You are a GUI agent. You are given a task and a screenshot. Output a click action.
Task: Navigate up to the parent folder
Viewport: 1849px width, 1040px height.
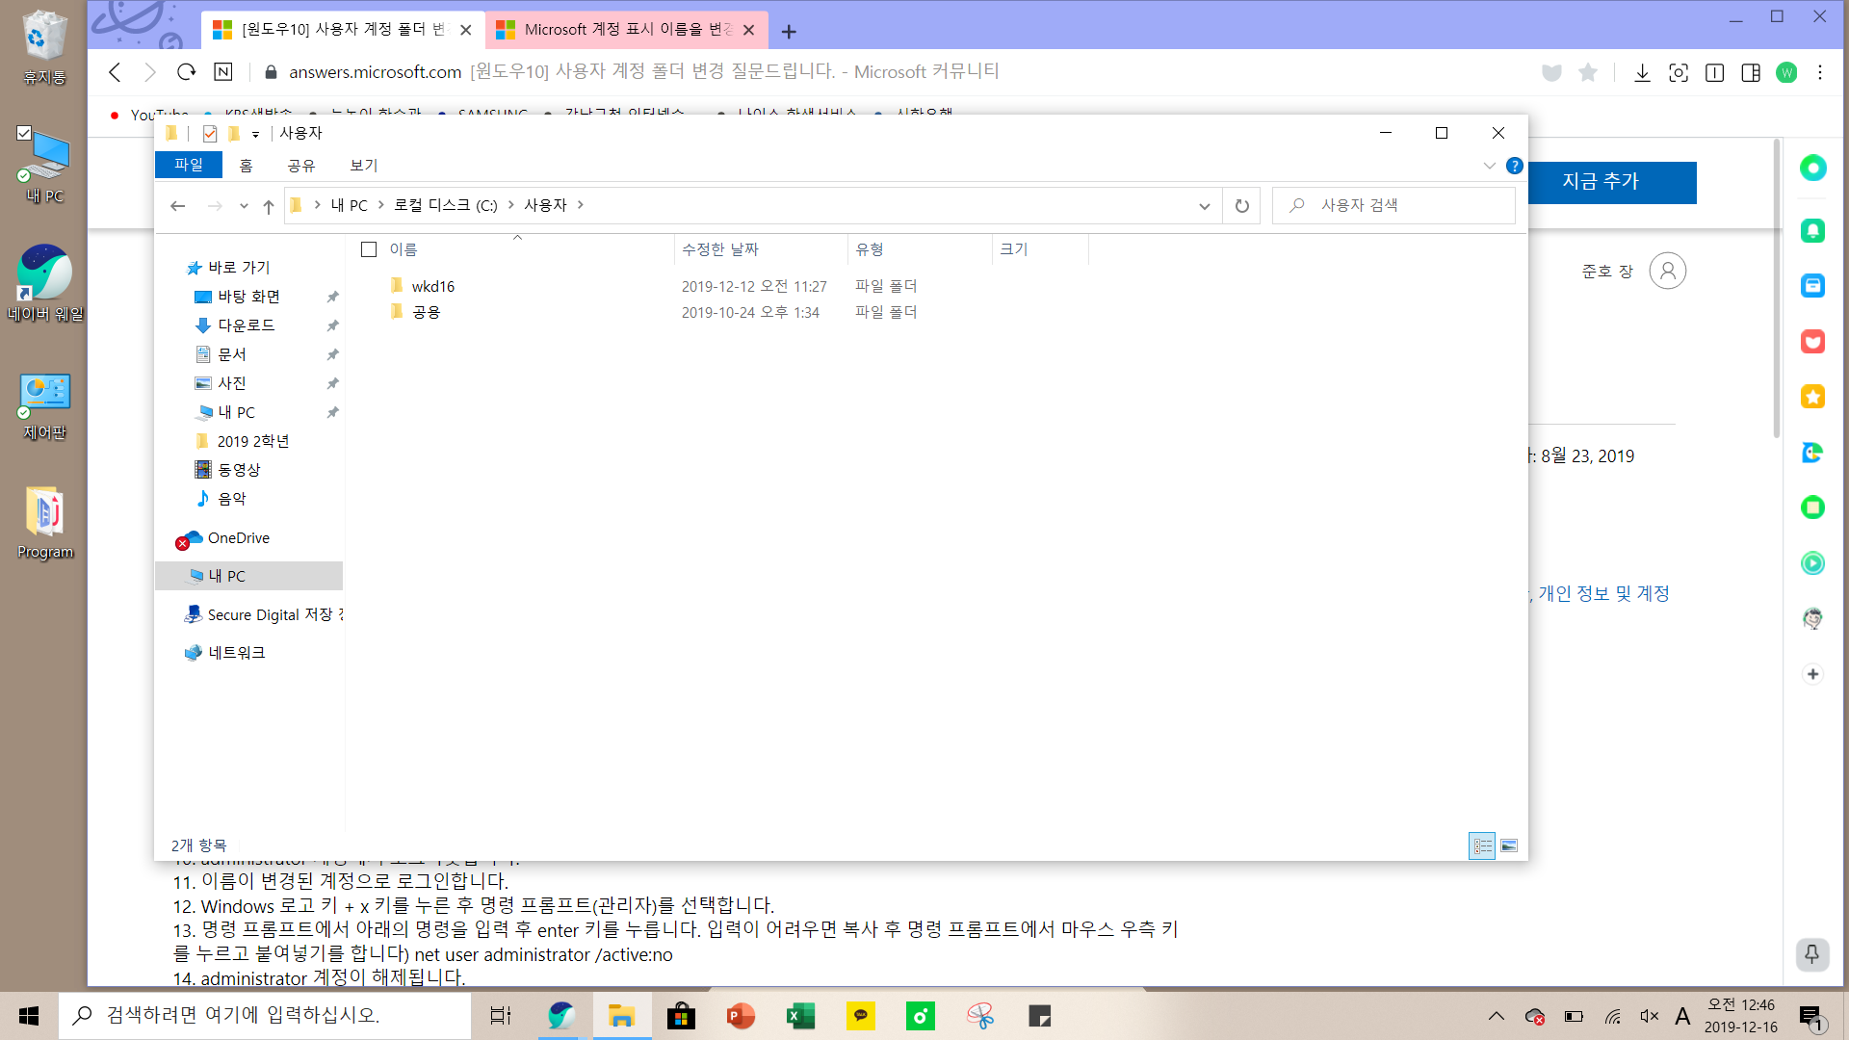[269, 205]
